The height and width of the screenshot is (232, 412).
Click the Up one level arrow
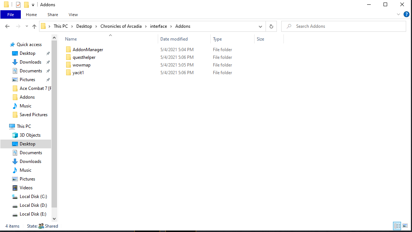(34, 26)
